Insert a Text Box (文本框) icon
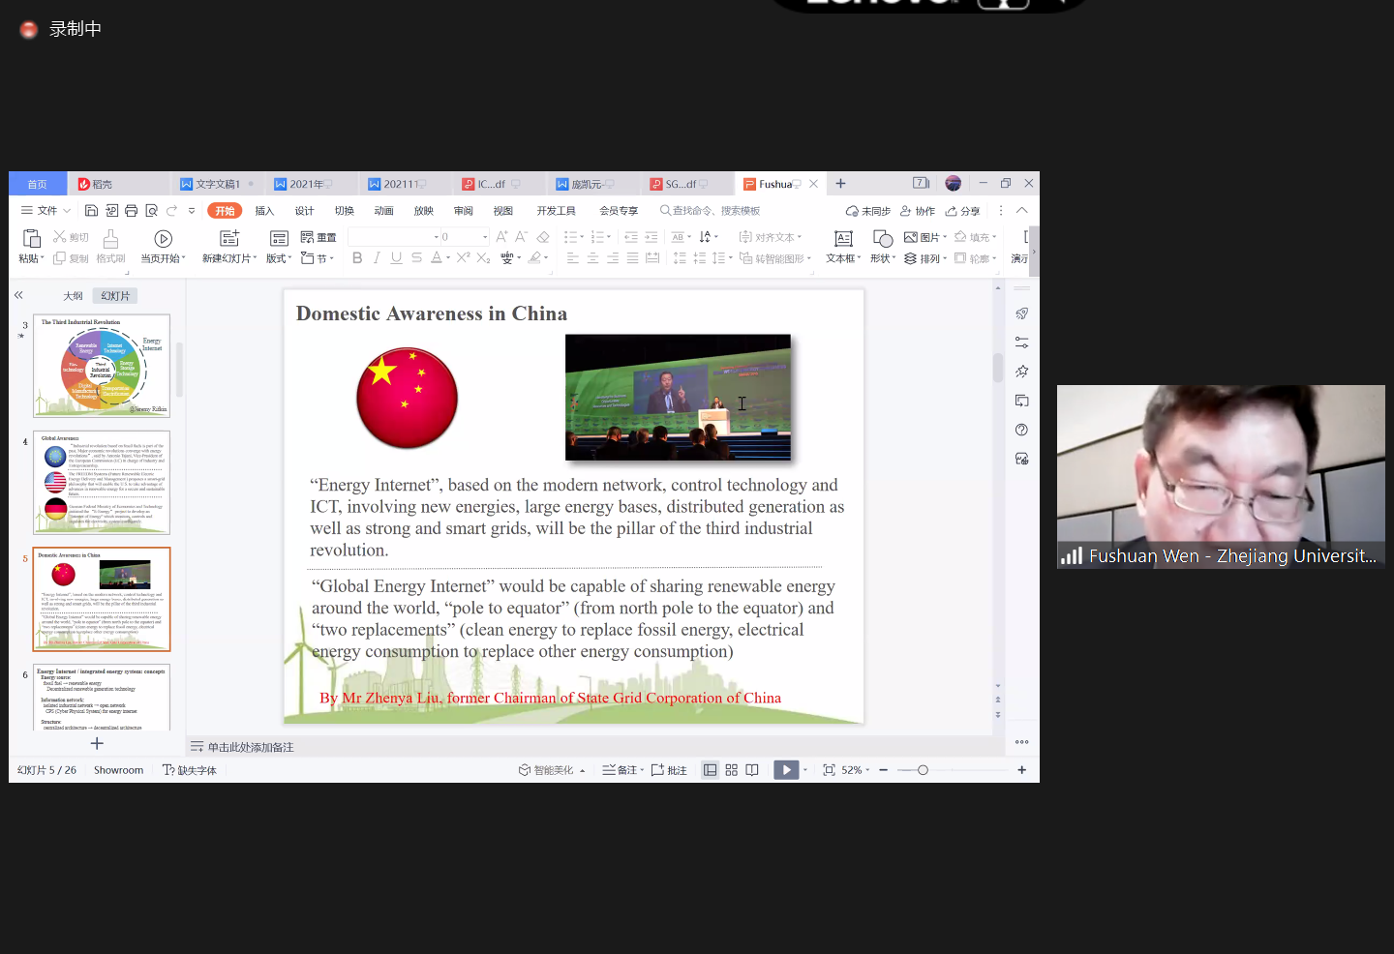This screenshot has height=954, width=1394. tap(843, 238)
